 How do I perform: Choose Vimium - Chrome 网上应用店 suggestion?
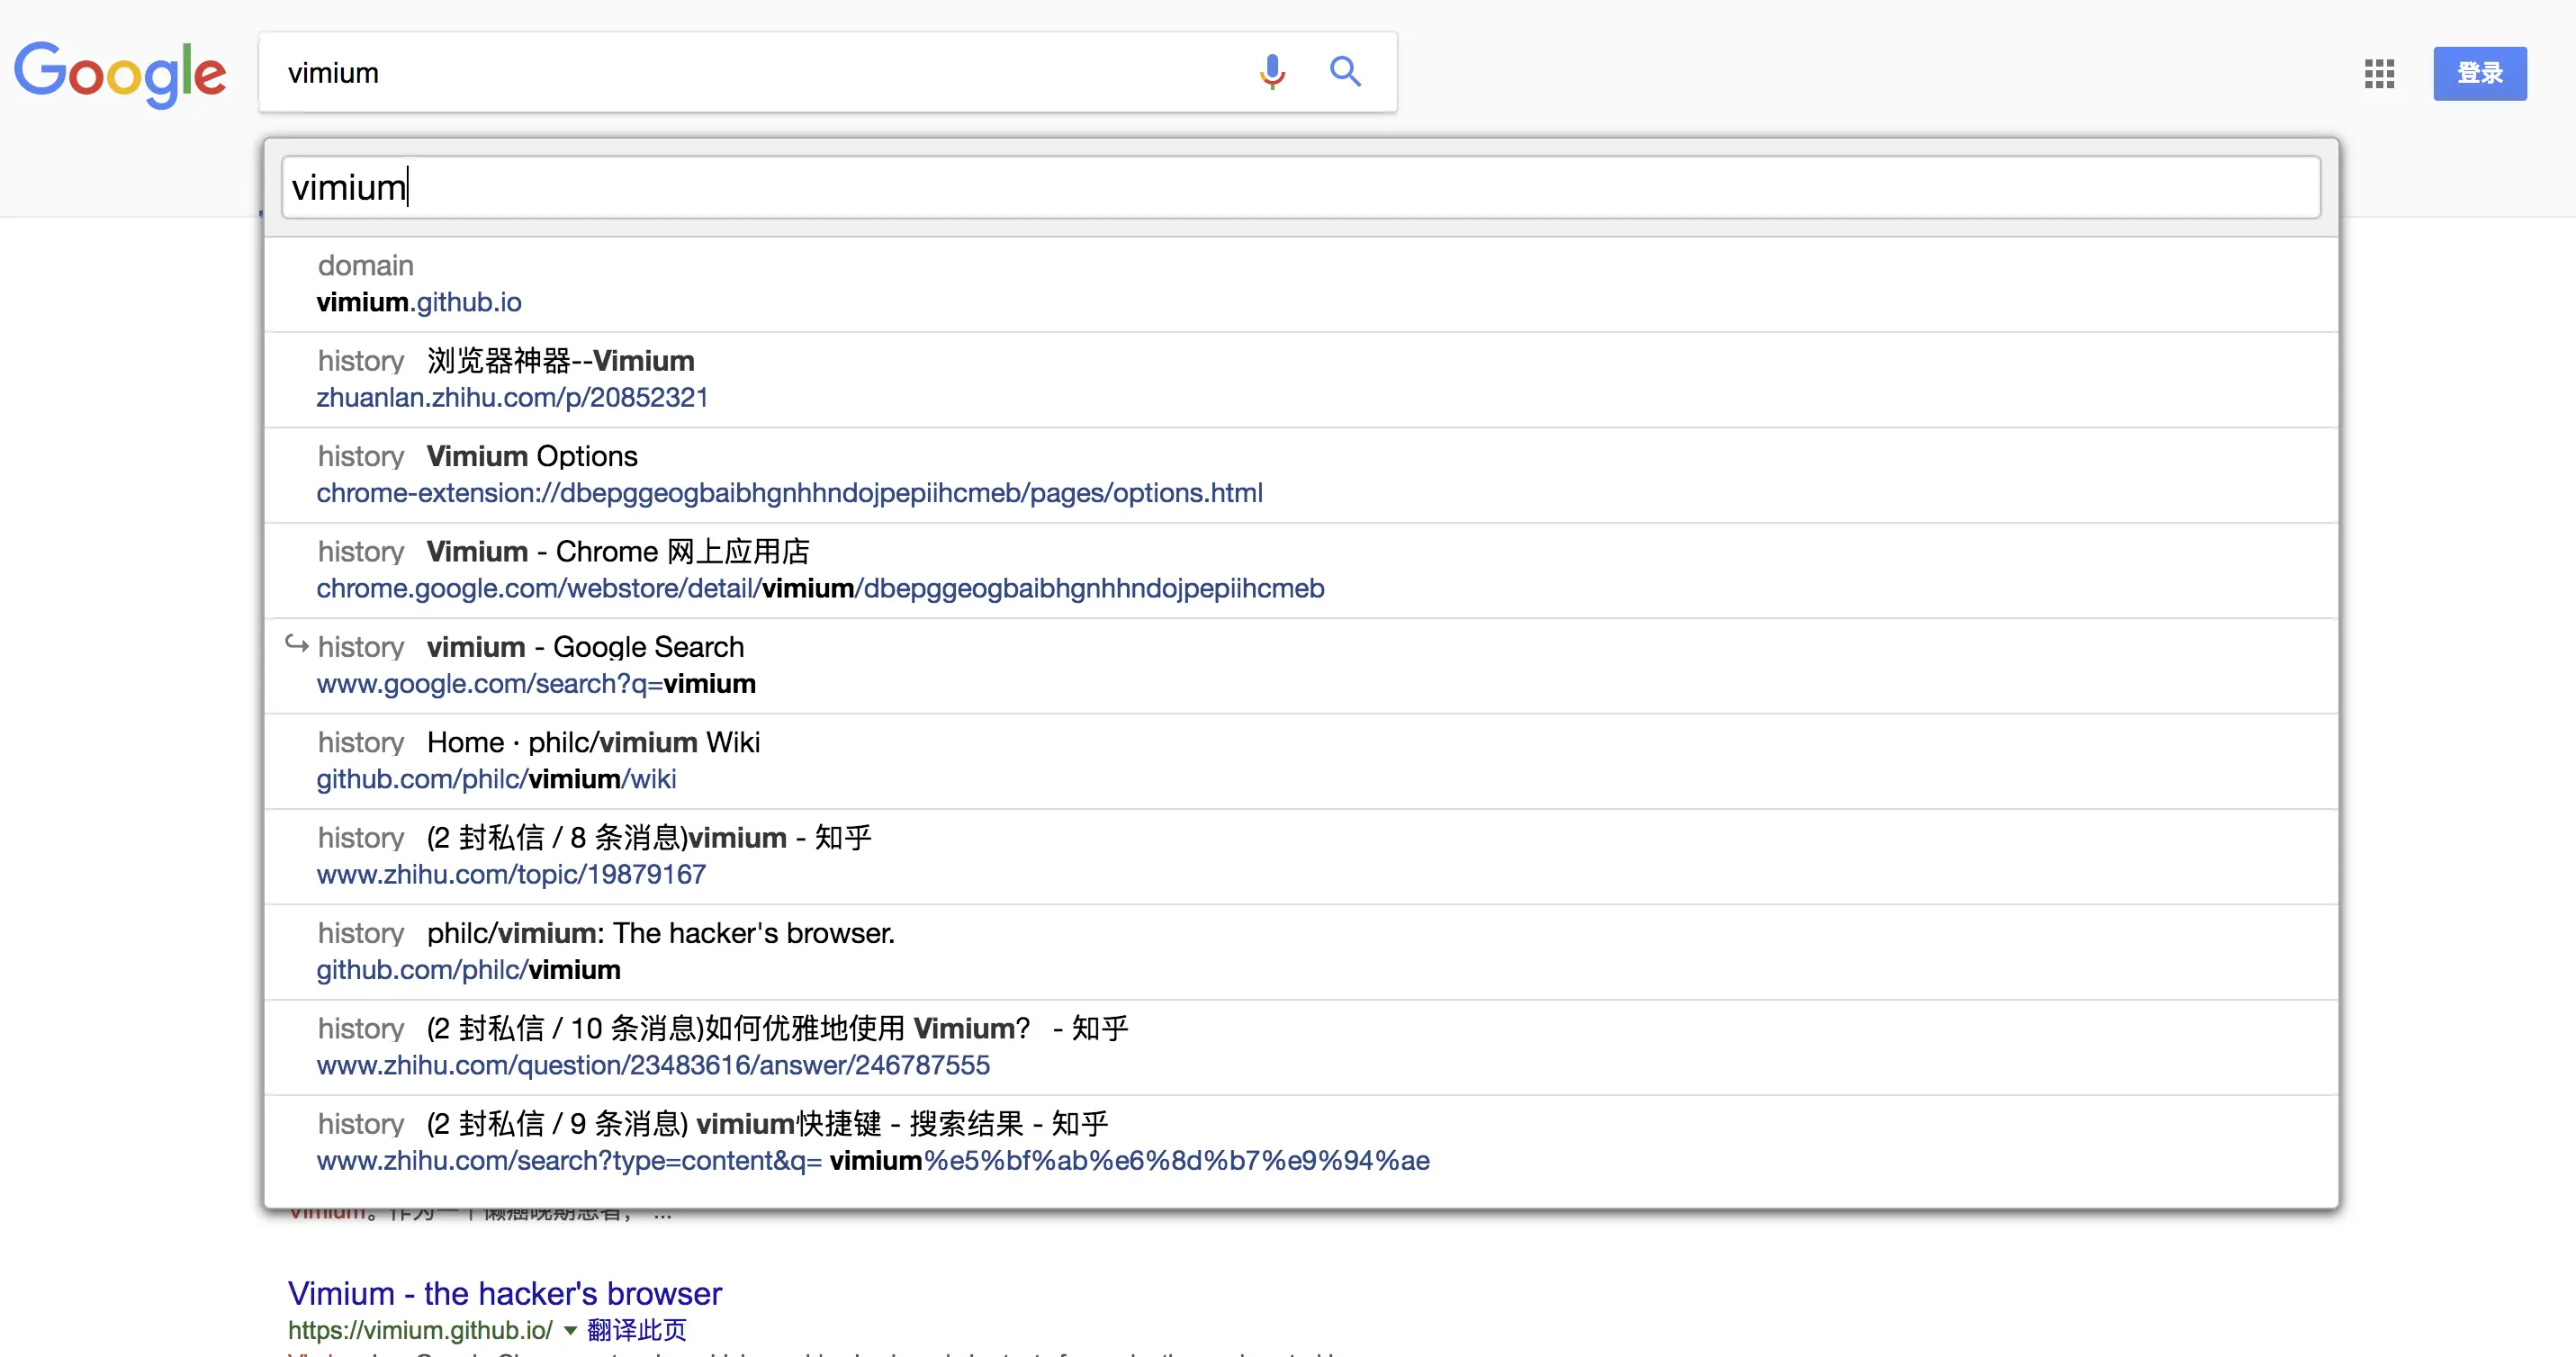pyautogui.click(x=618, y=551)
